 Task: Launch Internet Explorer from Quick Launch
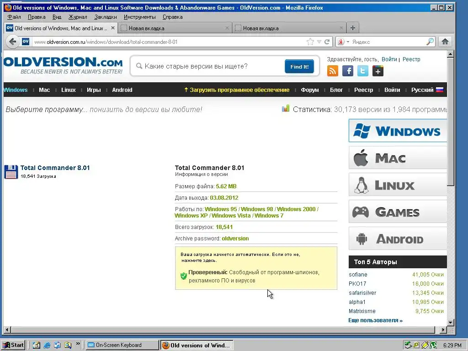click(x=47, y=346)
